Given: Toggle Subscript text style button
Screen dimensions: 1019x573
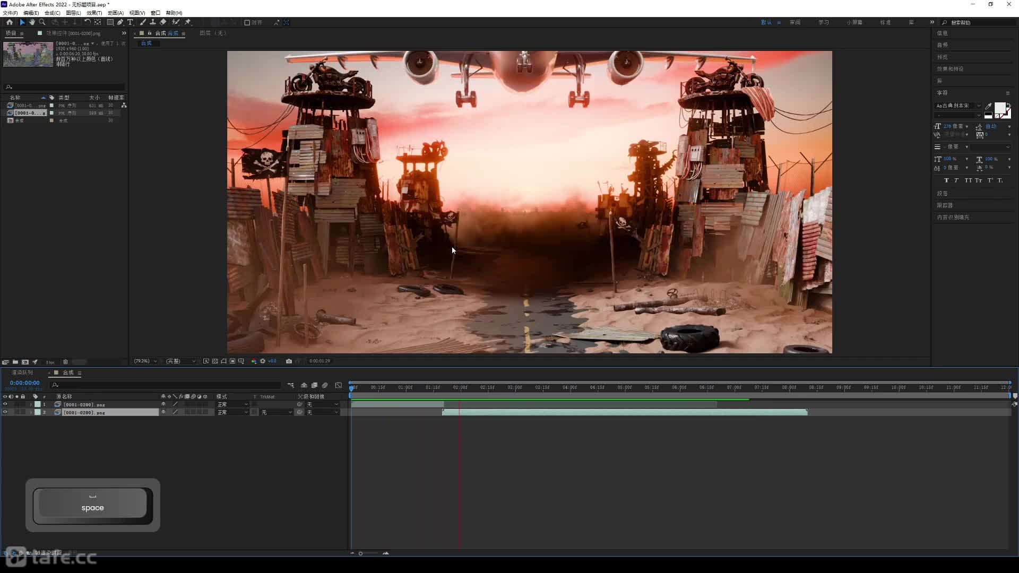Looking at the screenshot, I should coord(1000,180).
